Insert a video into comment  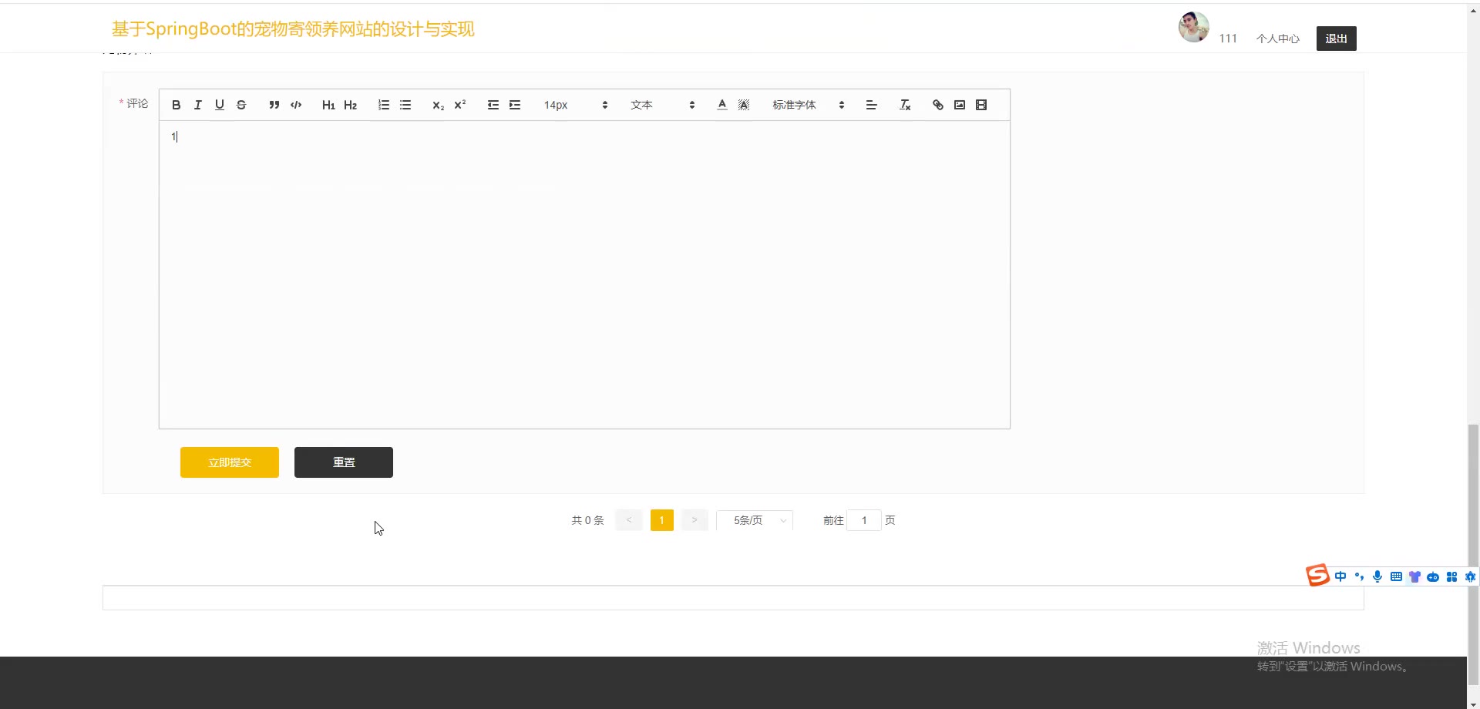(981, 105)
